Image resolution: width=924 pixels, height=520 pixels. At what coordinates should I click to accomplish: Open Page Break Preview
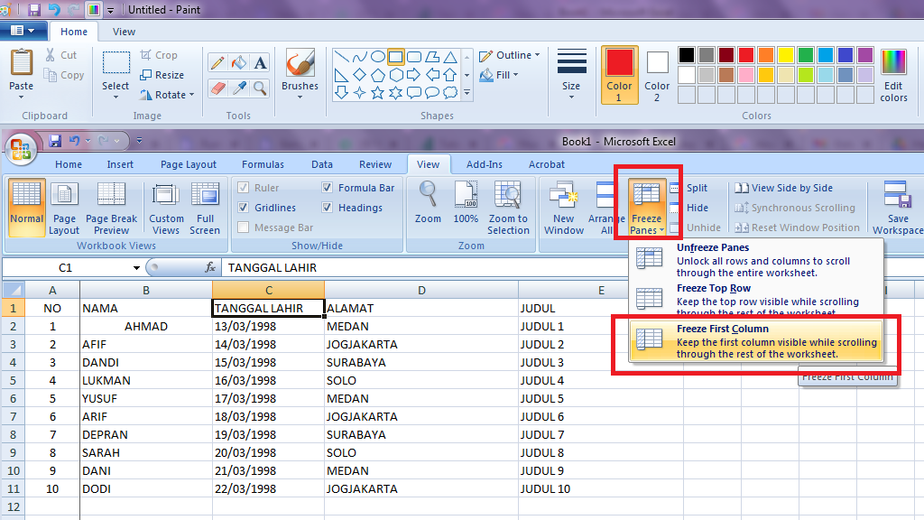(x=111, y=209)
